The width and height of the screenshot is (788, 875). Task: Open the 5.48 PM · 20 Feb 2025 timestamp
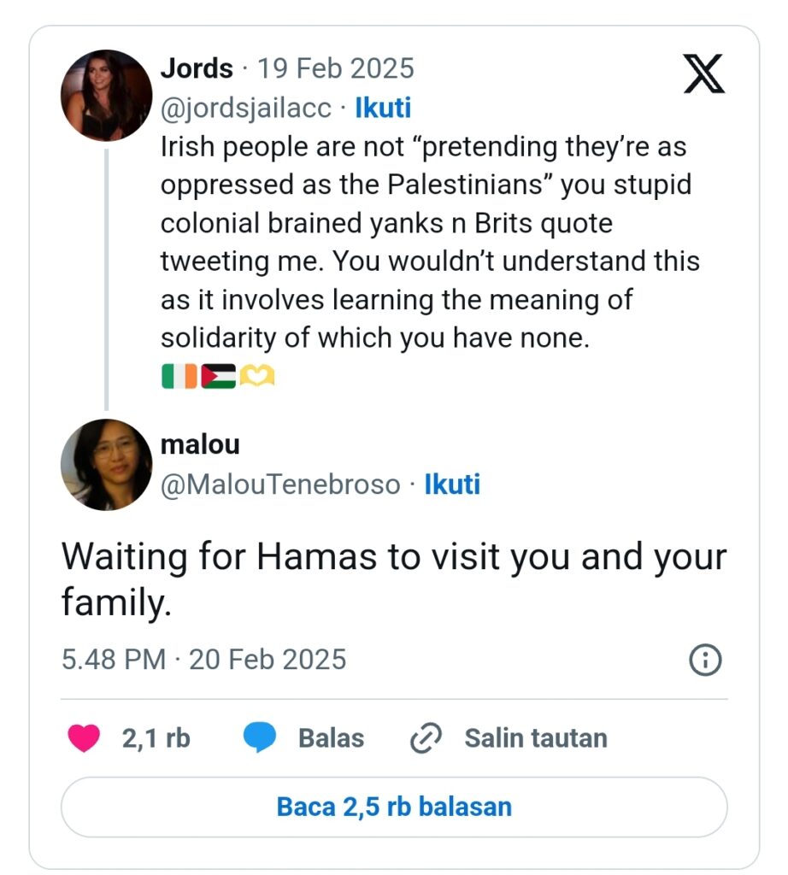pos(203,660)
